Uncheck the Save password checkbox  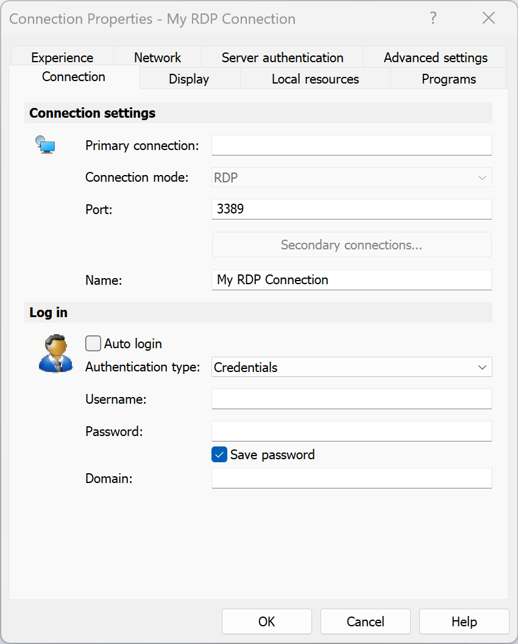click(219, 455)
